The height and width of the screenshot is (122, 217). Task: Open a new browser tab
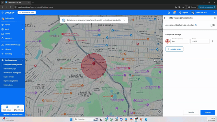coord(33,2)
